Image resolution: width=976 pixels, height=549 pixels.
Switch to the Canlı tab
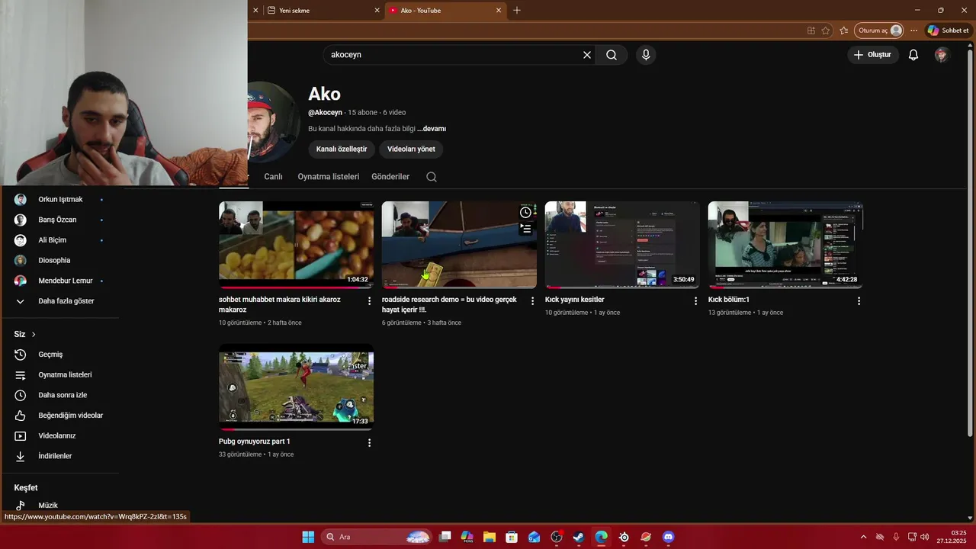click(x=273, y=177)
